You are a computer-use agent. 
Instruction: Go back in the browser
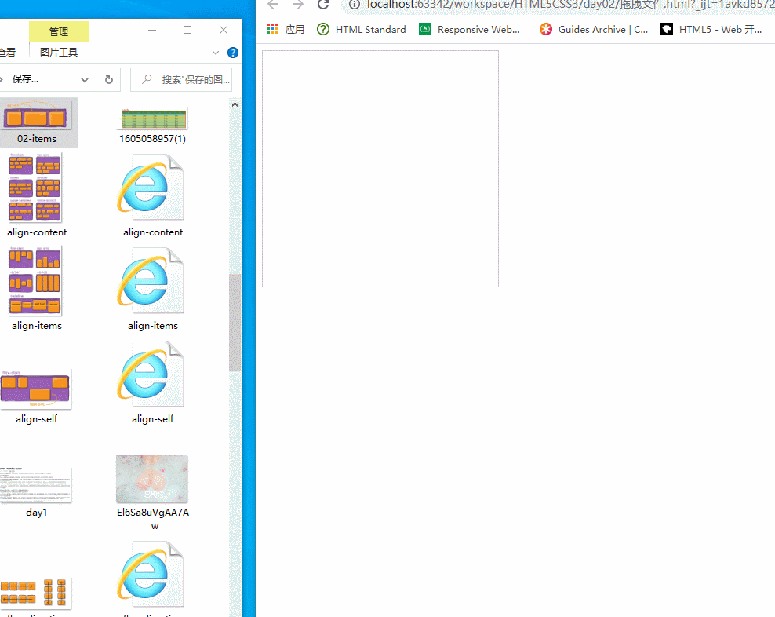point(273,5)
